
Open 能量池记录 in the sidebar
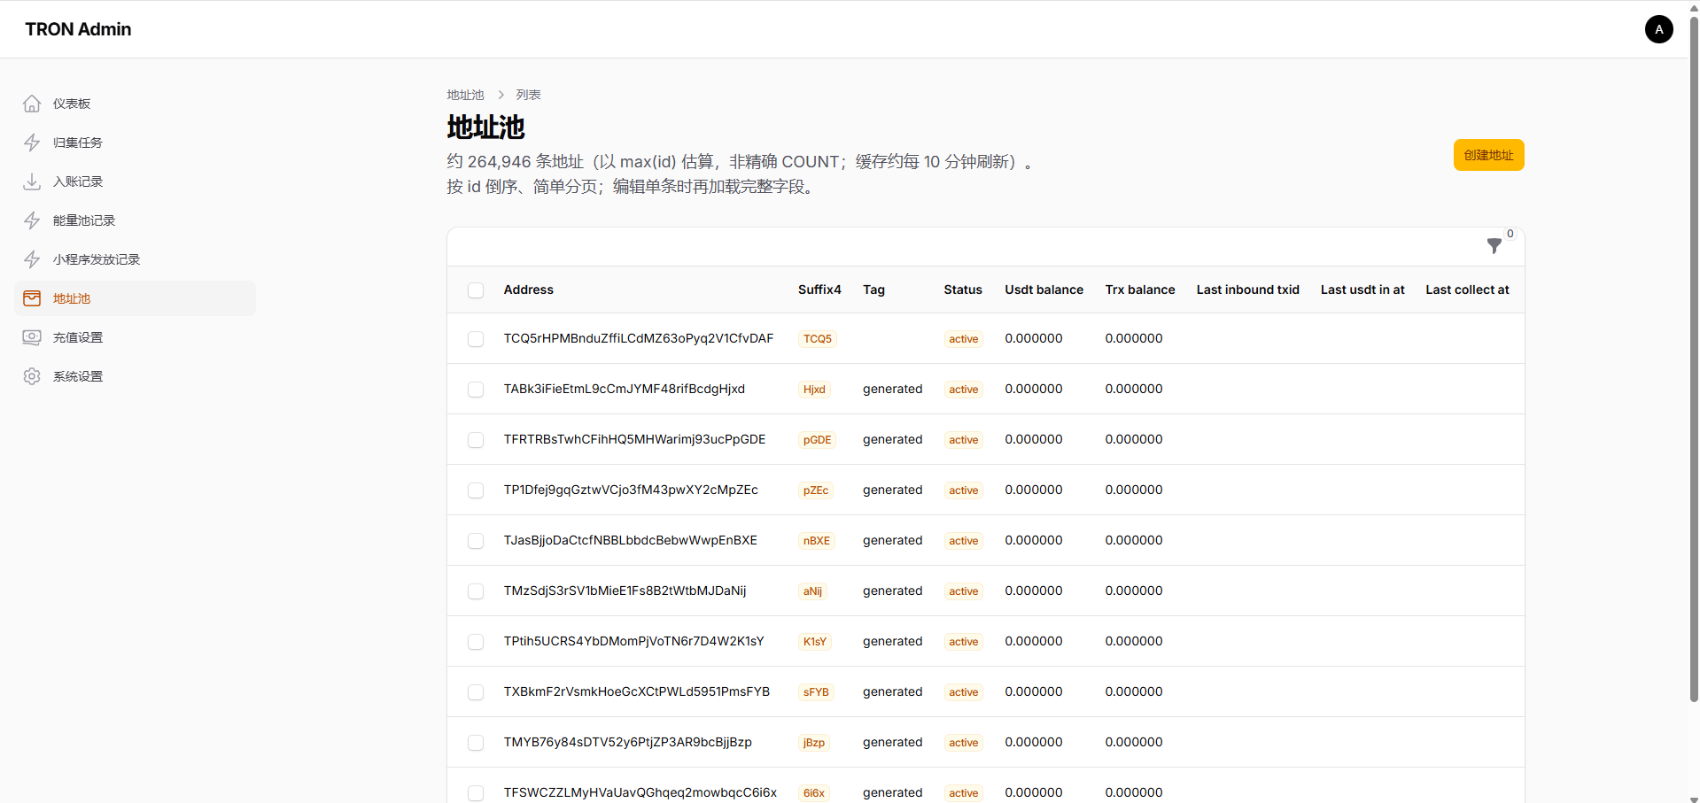click(135, 220)
